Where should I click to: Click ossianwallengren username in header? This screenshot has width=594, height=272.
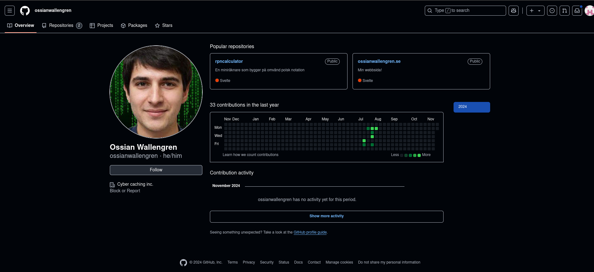(53, 10)
